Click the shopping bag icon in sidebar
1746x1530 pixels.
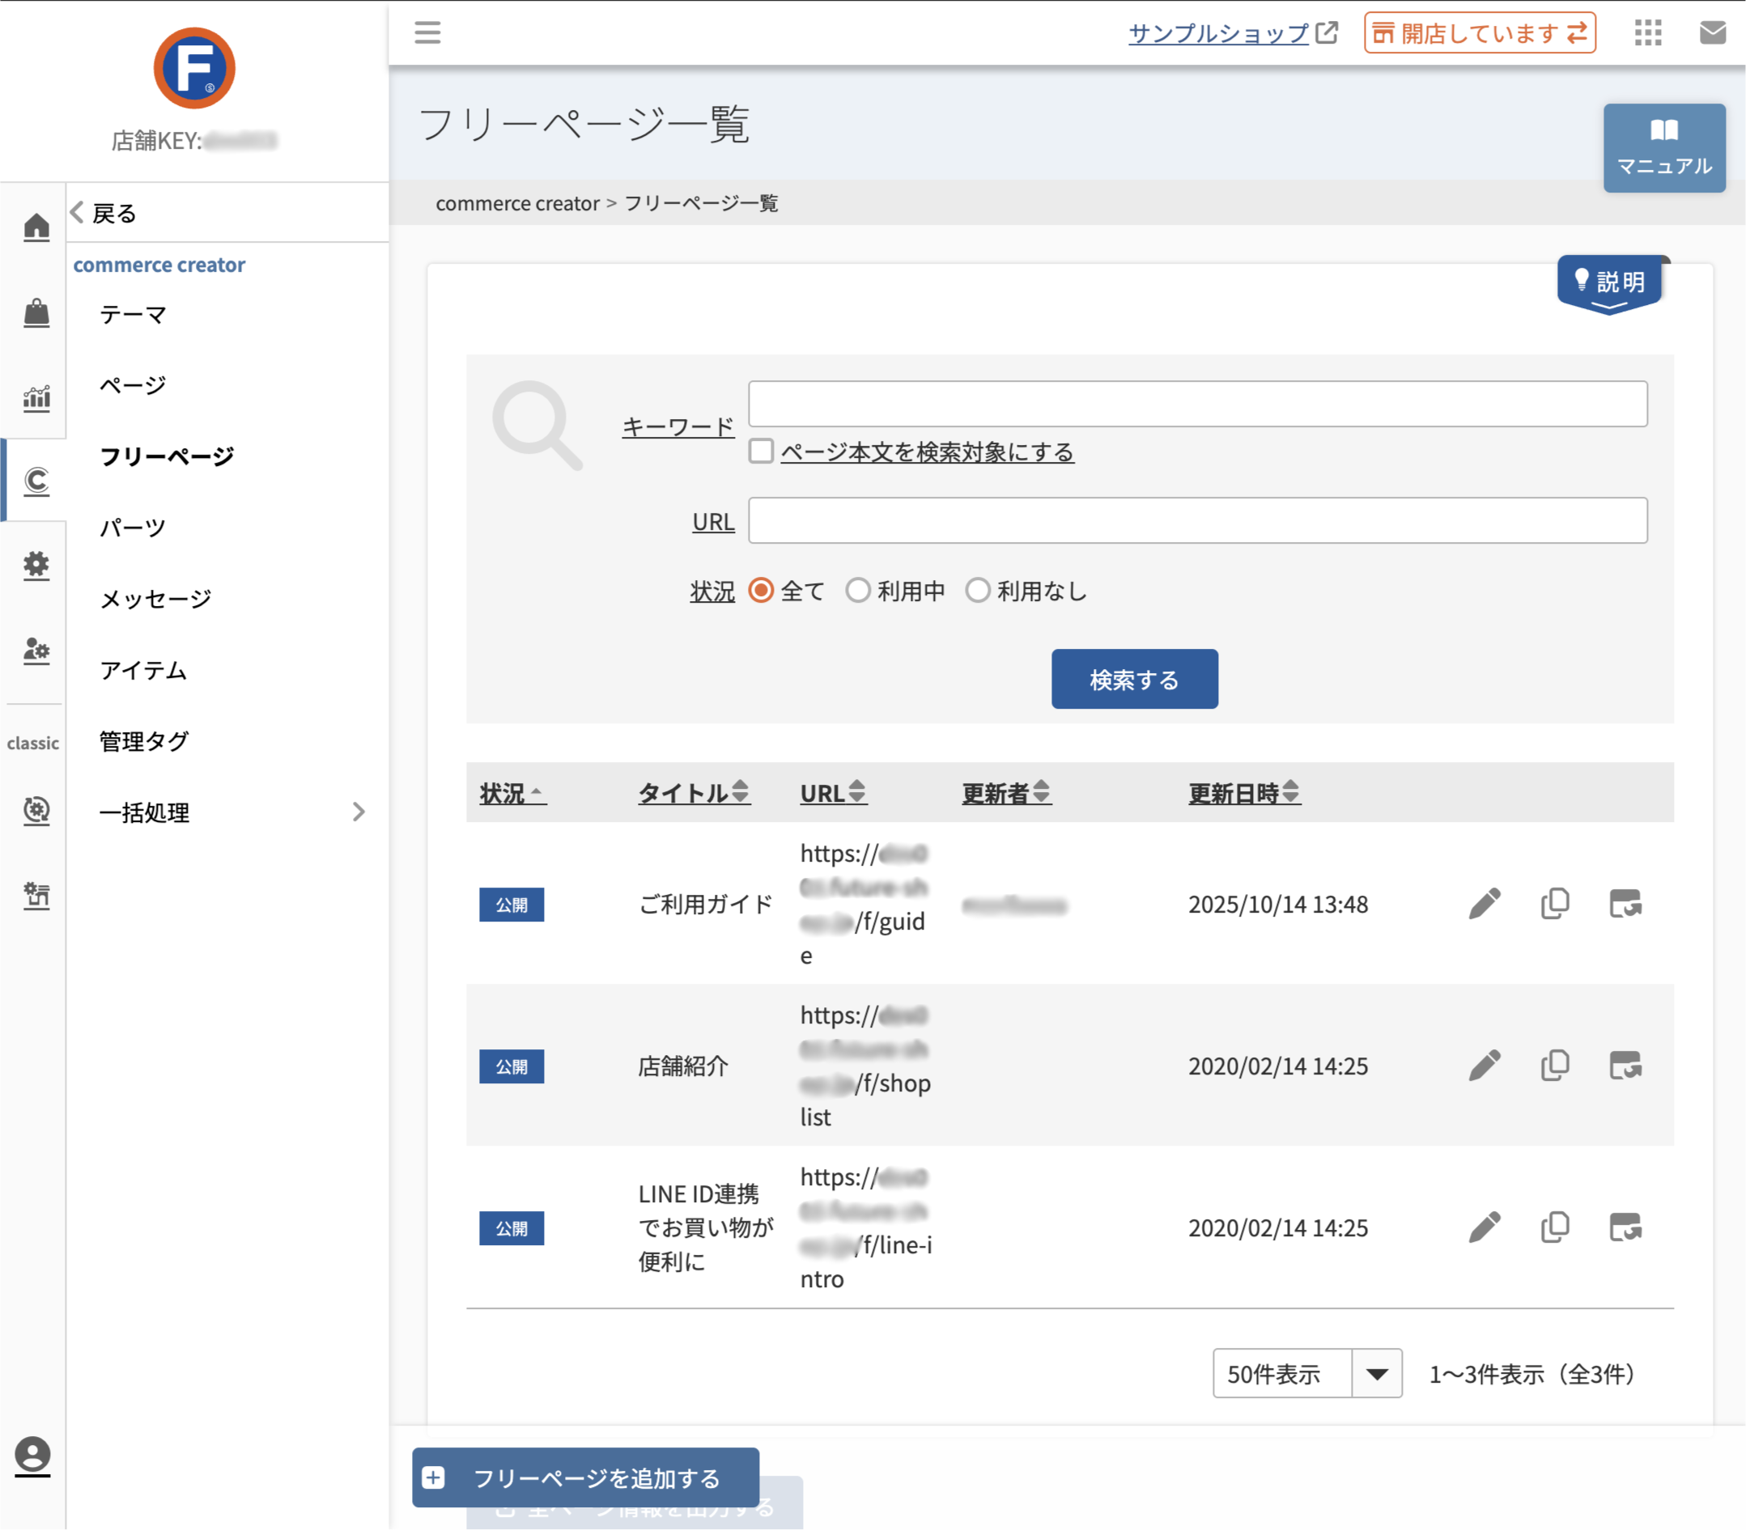36,312
